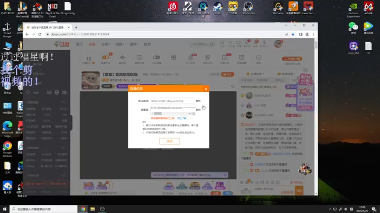Launch Steam from the desktop
The image size is (380, 213).
pyautogui.click(x=218, y=8)
